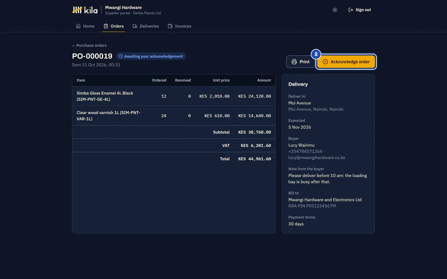Click the VAT value KES 6,201.60
Screen dimensions: 447x279
256,146
